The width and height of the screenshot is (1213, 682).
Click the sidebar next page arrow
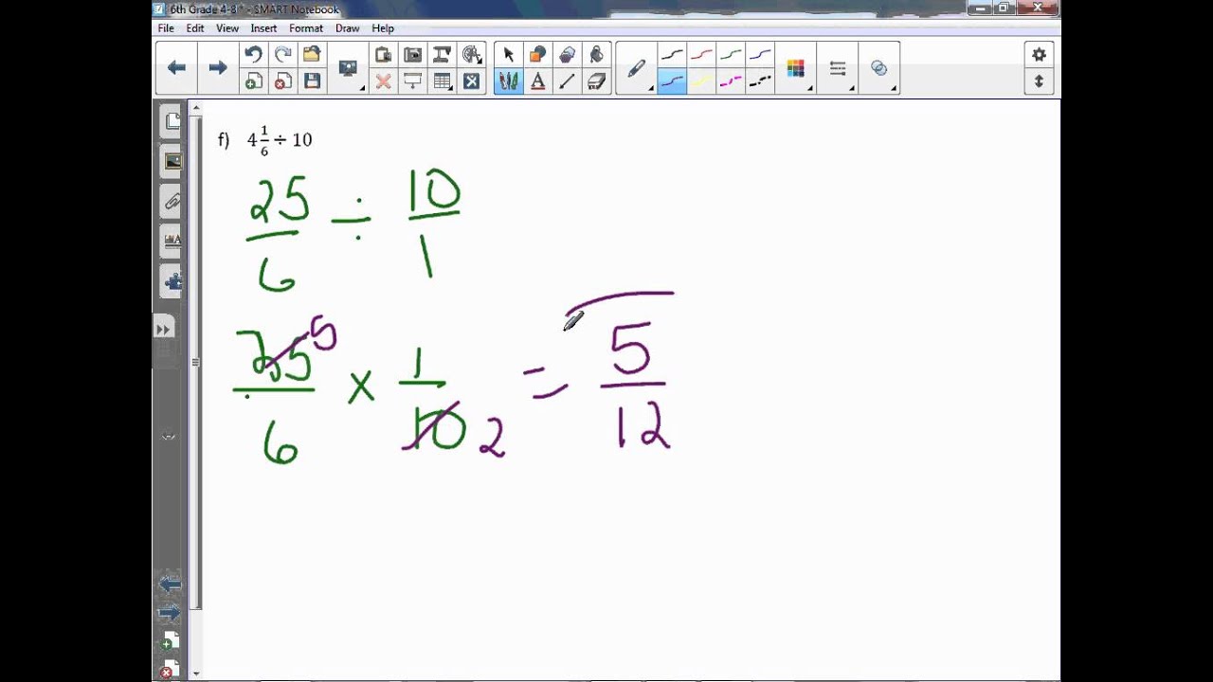point(170,614)
